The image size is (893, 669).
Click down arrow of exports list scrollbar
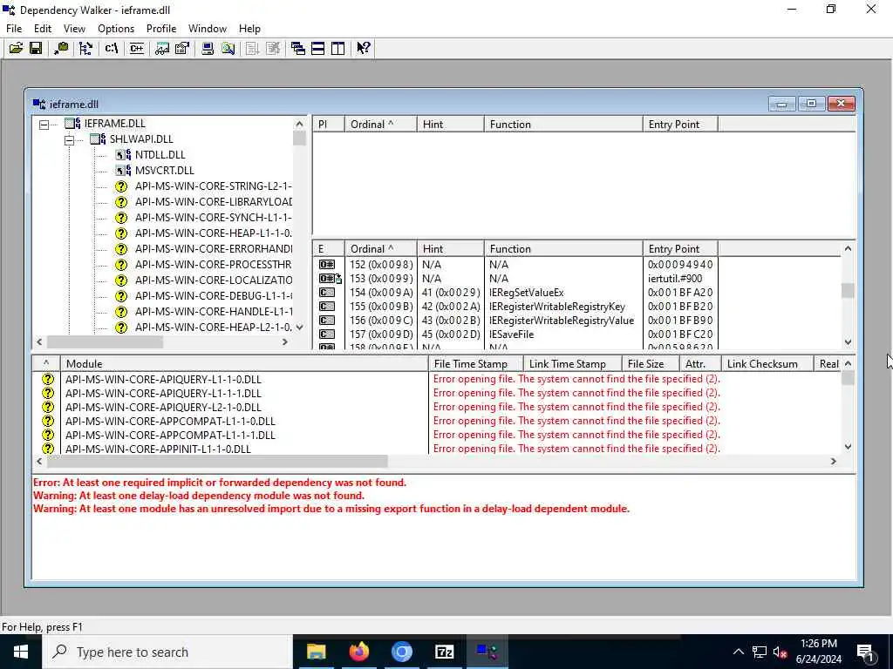coord(848,341)
